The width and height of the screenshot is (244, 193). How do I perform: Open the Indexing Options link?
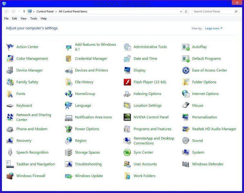147,94
